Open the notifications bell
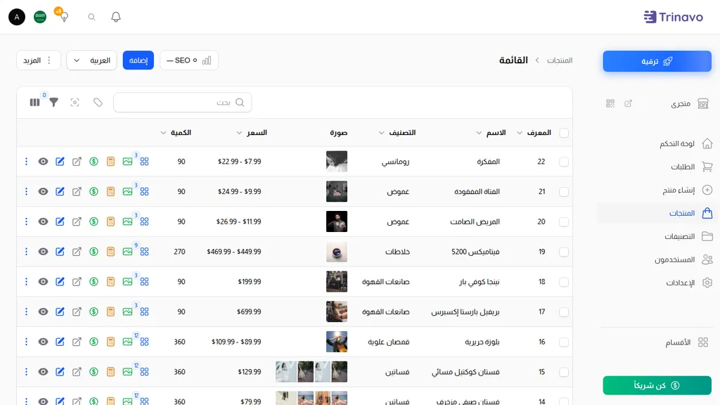The image size is (720, 405). click(x=116, y=17)
